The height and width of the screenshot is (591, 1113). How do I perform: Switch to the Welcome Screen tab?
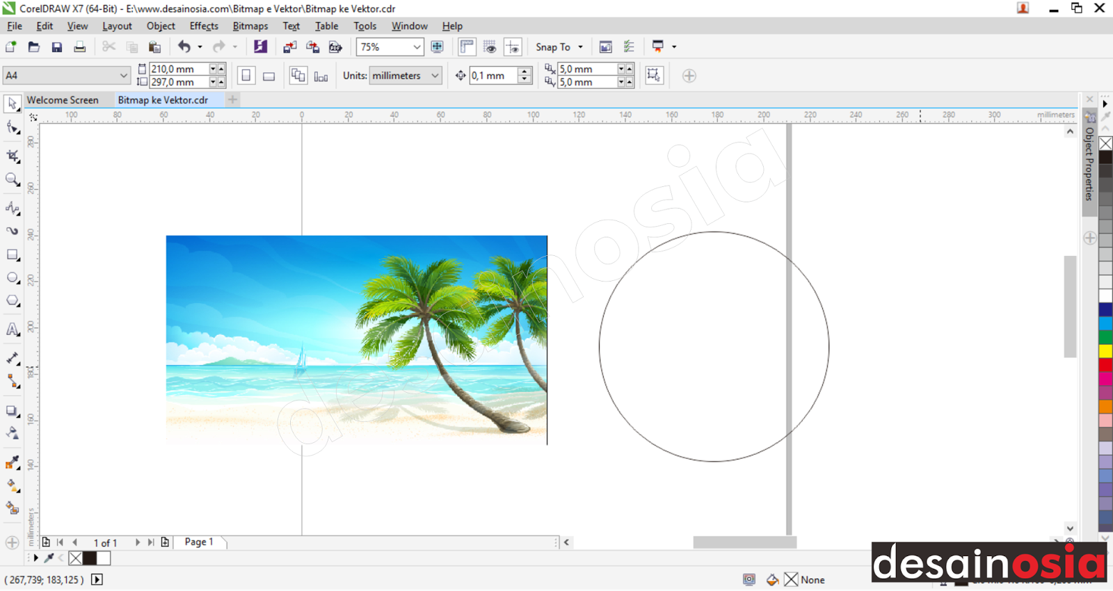pyautogui.click(x=63, y=100)
